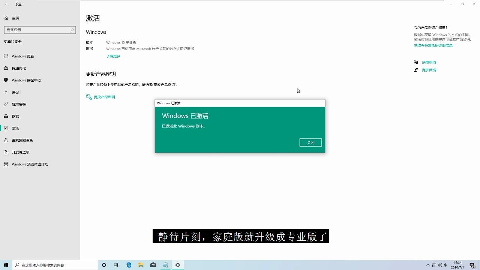Image resolution: width=480 pixels, height=270 pixels.
Task: Click the taskbar search box
Action: pyautogui.click(x=55, y=265)
